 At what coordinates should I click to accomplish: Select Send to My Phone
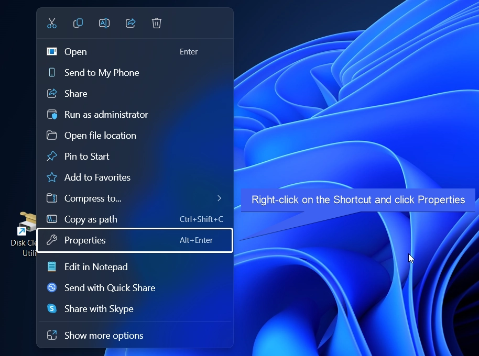pos(135,73)
